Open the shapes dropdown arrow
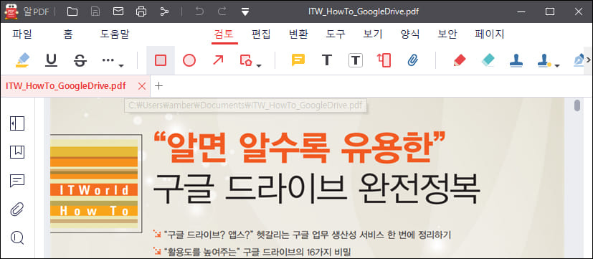The width and height of the screenshot is (593, 259). 259,66
